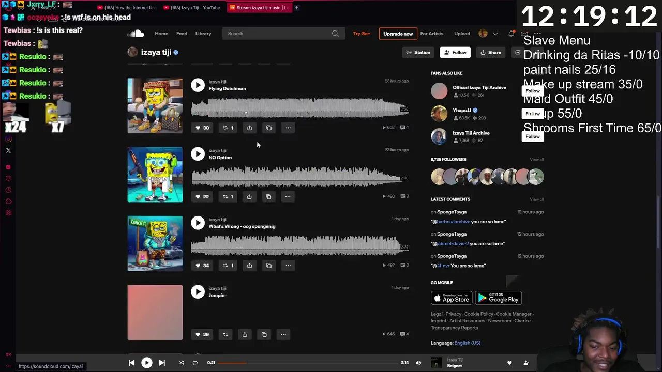Skip to the next track
662x372 pixels.
click(162, 363)
